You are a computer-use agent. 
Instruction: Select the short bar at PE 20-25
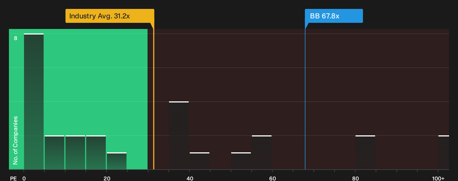pos(117,161)
